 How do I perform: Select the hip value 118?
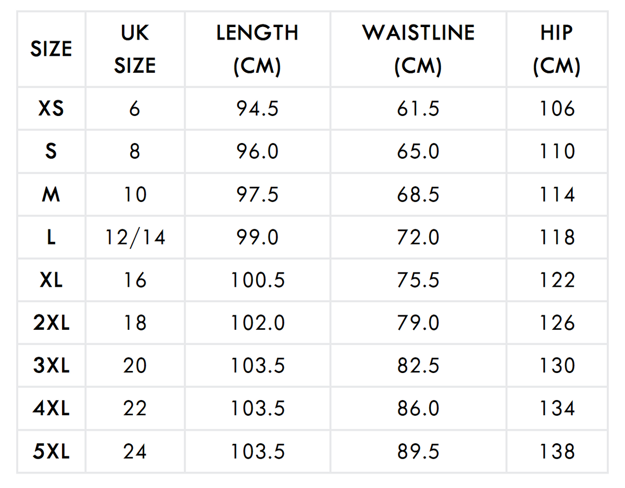pos(557,237)
